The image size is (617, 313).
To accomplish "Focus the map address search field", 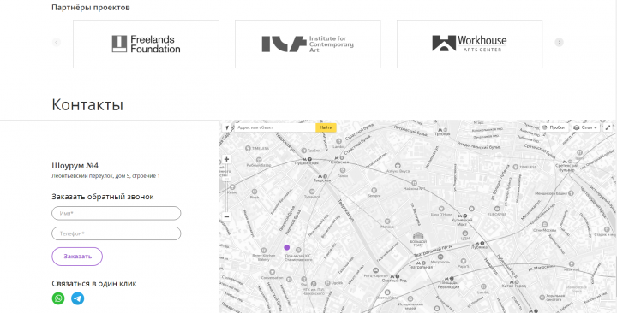I will pyautogui.click(x=275, y=127).
